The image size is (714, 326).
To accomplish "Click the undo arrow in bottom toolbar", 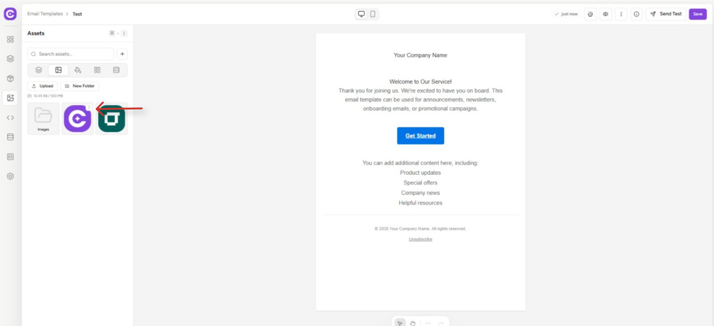I will 428,323.
